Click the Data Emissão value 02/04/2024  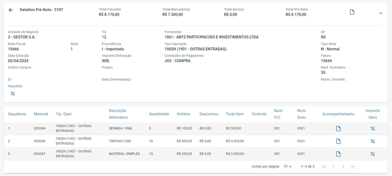point(18,61)
